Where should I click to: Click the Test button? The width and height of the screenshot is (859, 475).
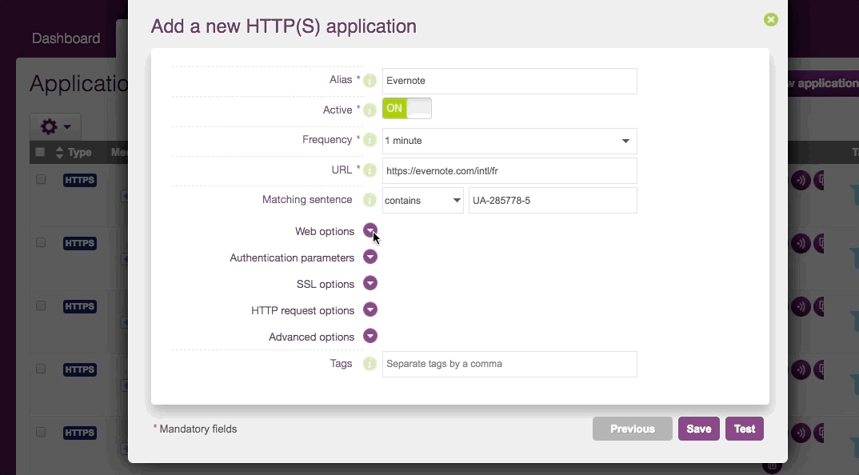[x=745, y=429]
